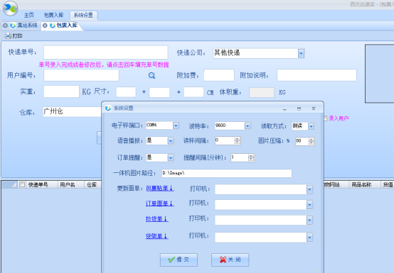This screenshot has height=273, width=394.
Task: Click the 附加费 input field
Action: [219, 75]
